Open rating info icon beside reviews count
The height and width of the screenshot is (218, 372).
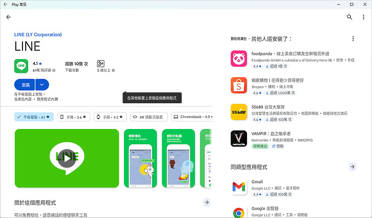tap(54, 70)
